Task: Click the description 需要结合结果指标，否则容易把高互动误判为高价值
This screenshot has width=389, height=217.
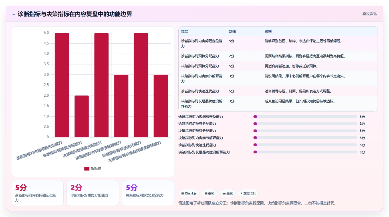Action: (x=305, y=56)
